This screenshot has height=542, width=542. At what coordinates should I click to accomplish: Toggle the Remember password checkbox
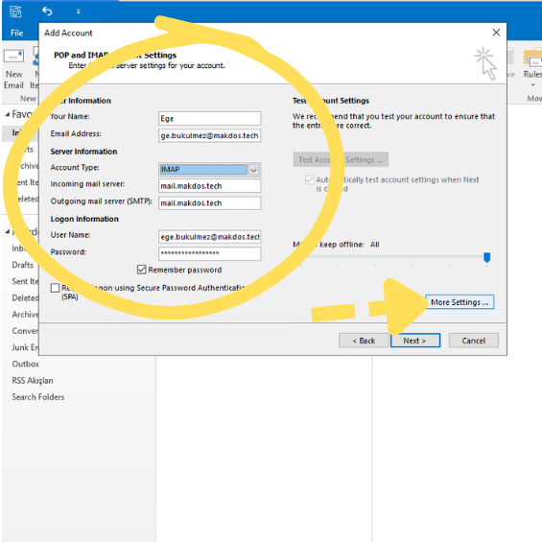[141, 270]
